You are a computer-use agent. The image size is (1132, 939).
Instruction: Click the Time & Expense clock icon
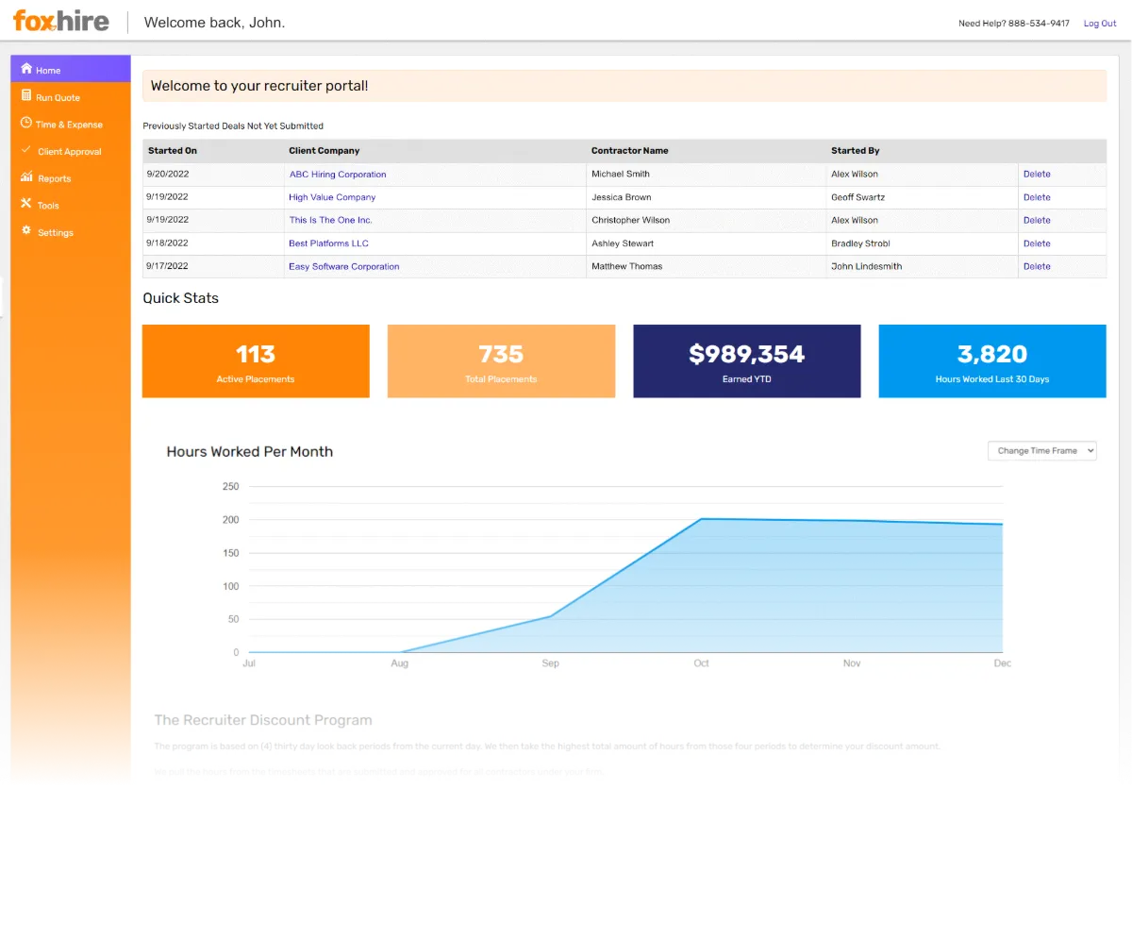point(26,123)
